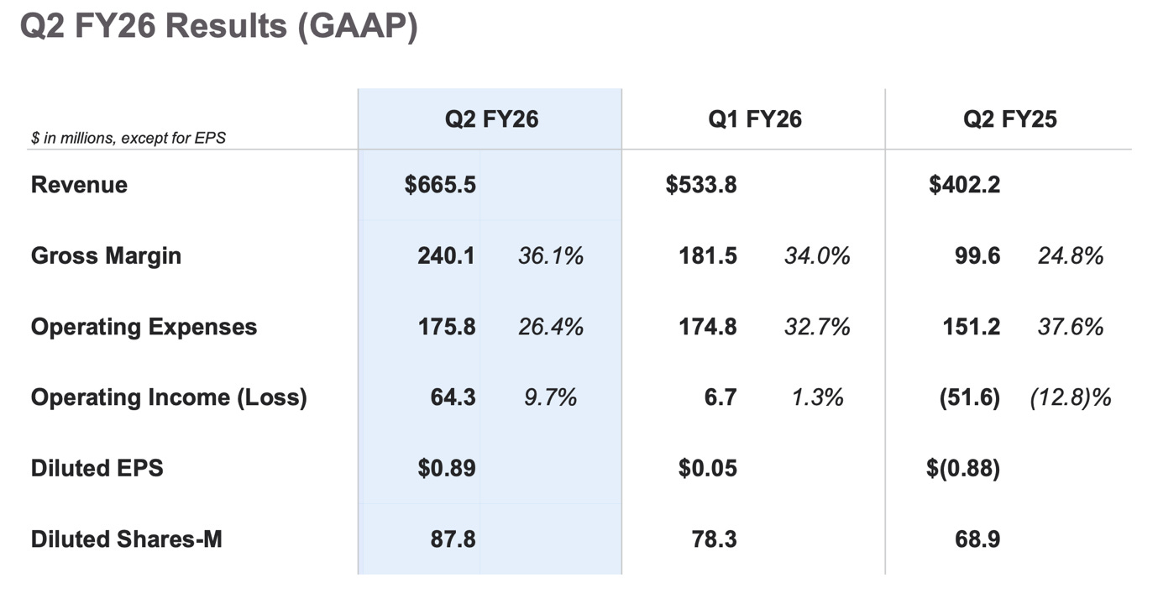Select the Diluted Shares-M row label
The image size is (1158, 594).
tap(126, 539)
